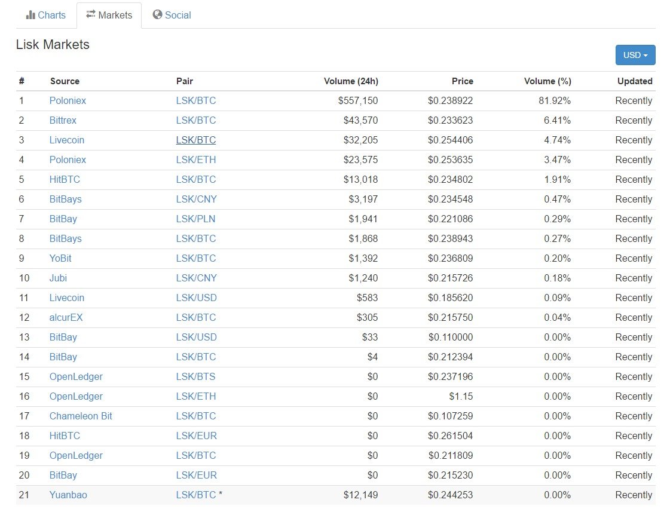Click volume value $557,150
Screen dimensions: 670x515
pyautogui.click(x=358, y=101)
